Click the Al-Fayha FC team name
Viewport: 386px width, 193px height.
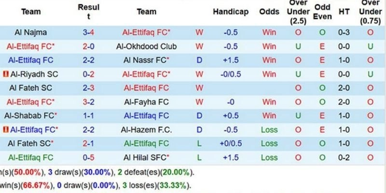(x=146, y=102)
